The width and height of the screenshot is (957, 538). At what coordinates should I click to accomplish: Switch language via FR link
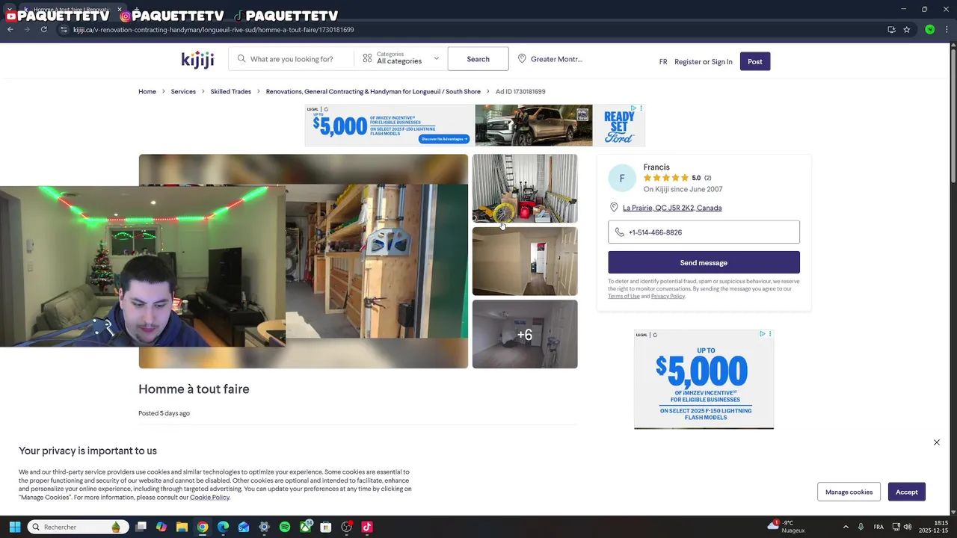663,62
